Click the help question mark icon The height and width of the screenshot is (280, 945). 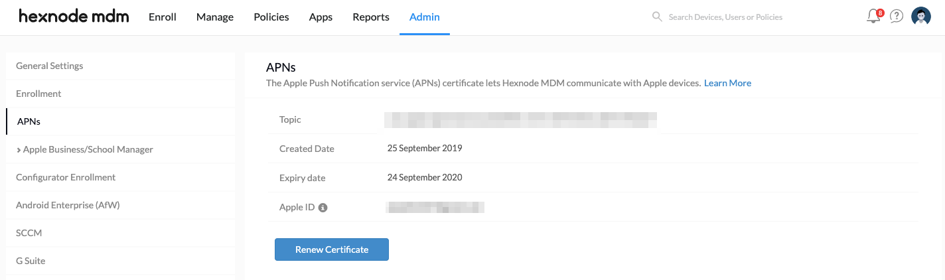(x=897, y=17)
